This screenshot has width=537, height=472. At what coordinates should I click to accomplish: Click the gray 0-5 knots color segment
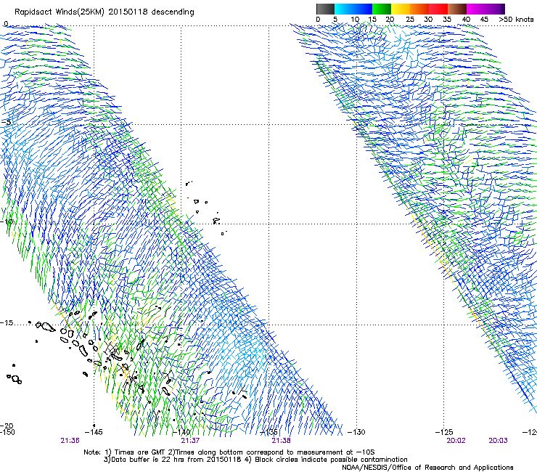[x=325, y=9]
